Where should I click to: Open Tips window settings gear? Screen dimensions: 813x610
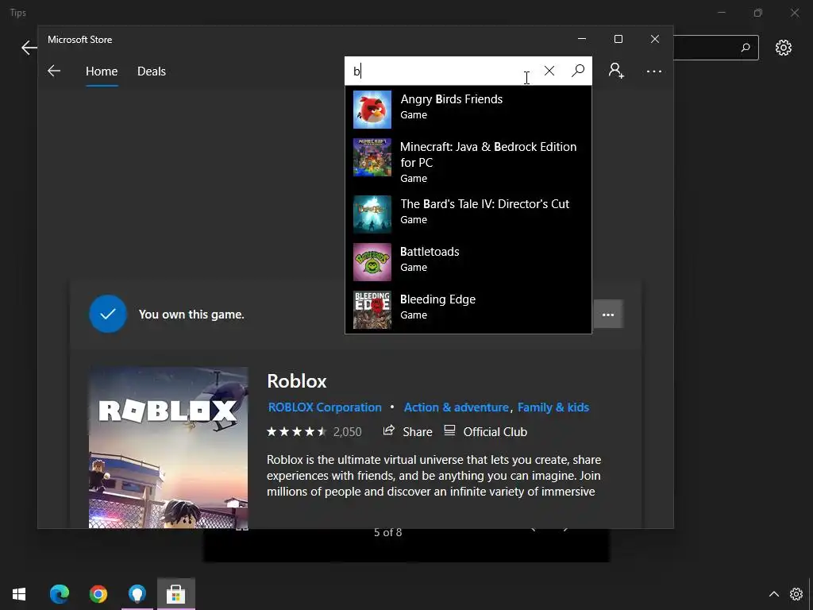[x=784, y=48]
